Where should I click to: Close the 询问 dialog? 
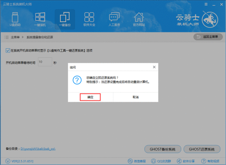pos(154,67)
